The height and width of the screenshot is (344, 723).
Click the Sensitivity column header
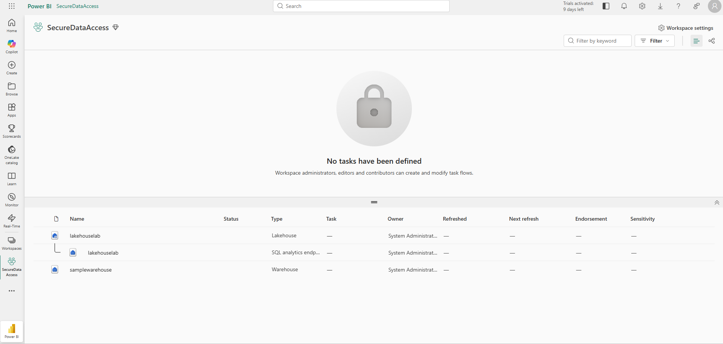tap(643, 219)
